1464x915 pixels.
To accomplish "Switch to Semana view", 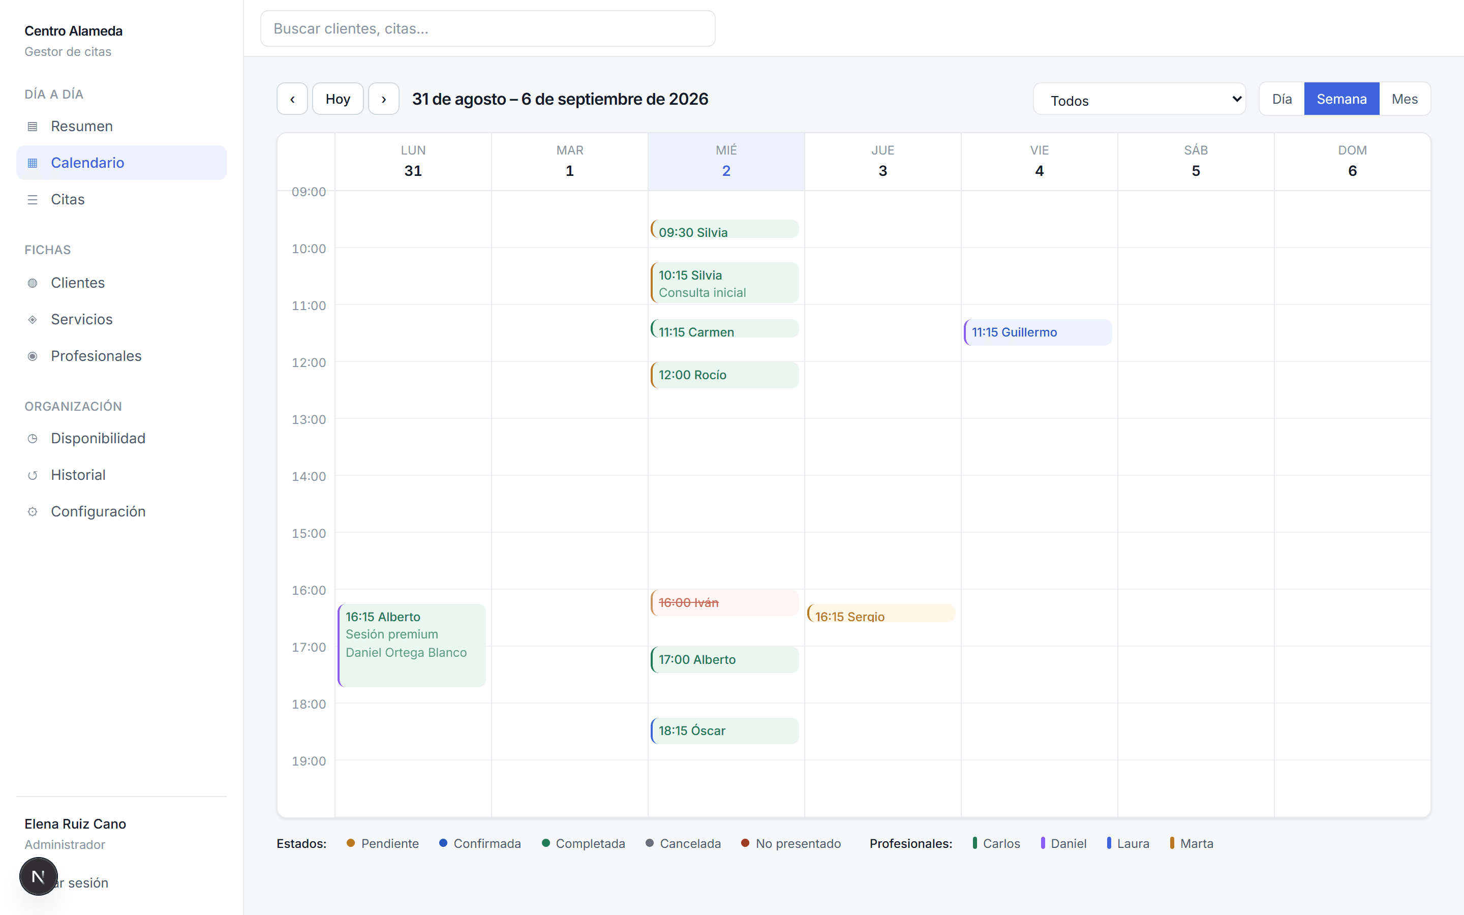I will click(x=1341, y=99).
